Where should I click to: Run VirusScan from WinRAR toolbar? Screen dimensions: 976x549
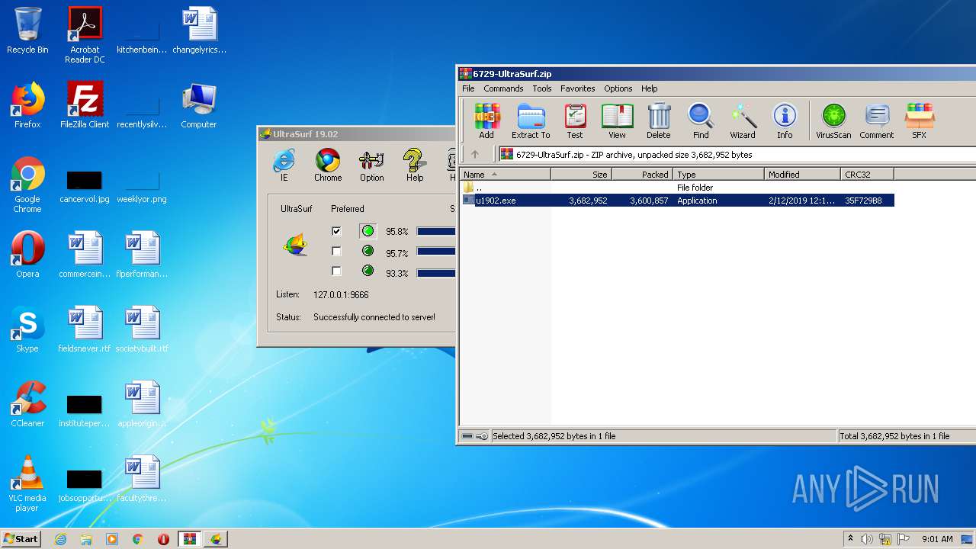coord(833,121)
